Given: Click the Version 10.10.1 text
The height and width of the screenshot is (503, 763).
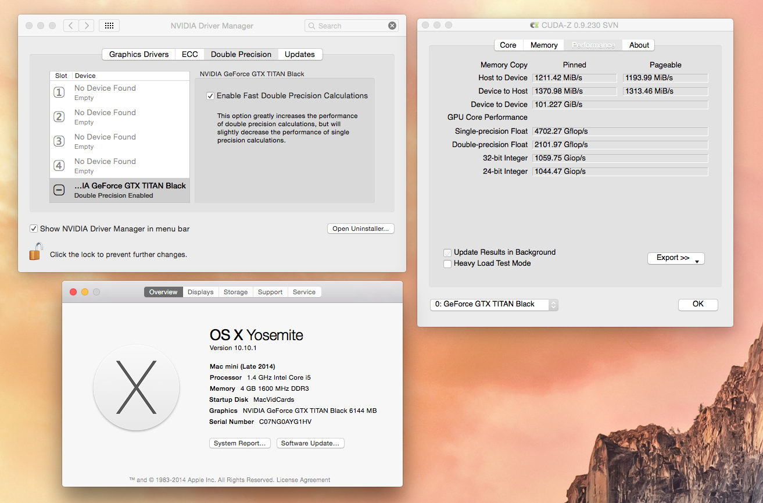Looking at the screenshot, I should pos(233,348).
